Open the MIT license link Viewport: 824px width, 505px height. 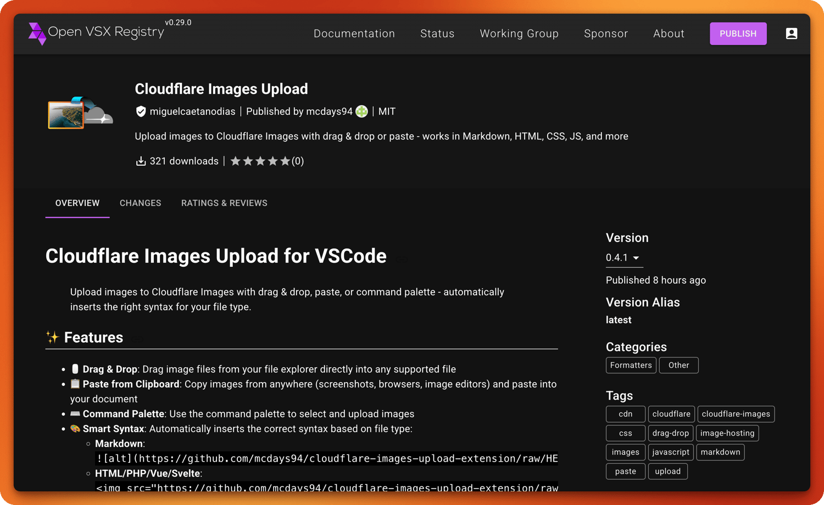coord(387,111)
